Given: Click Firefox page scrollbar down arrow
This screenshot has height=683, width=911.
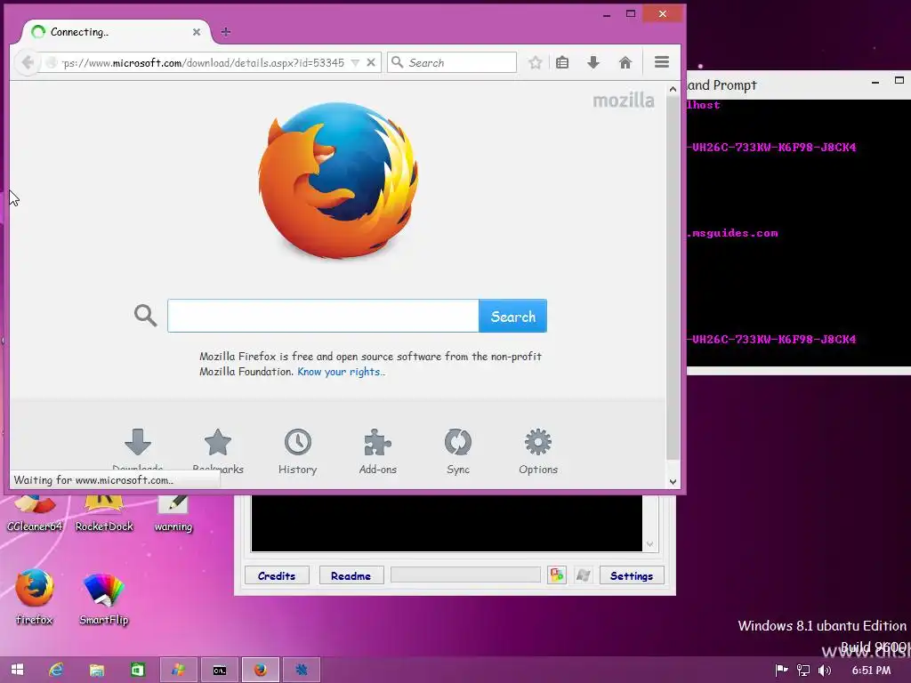Looking at the screenshot, I should 673,481.
